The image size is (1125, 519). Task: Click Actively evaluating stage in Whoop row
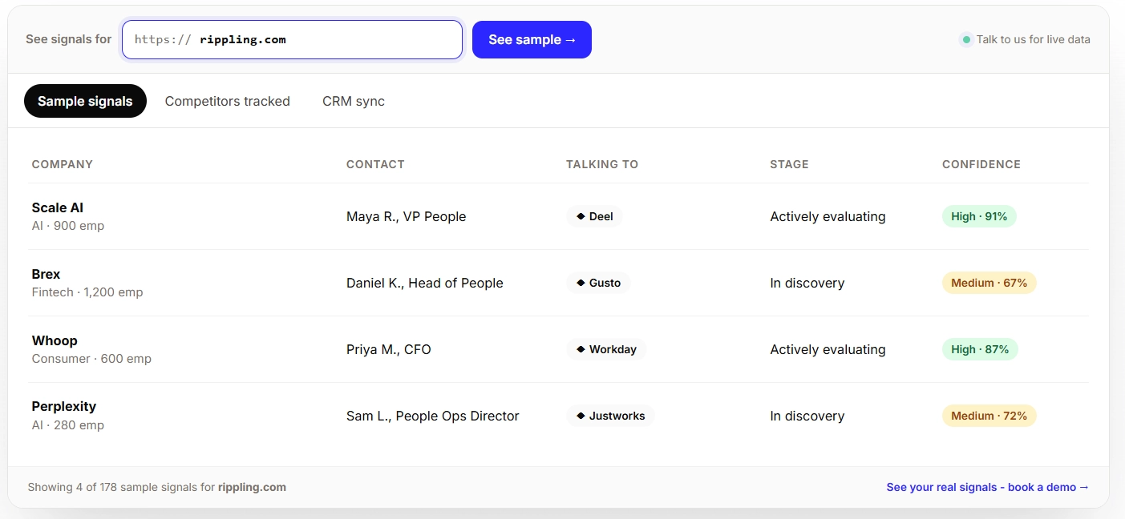(828, 349)
